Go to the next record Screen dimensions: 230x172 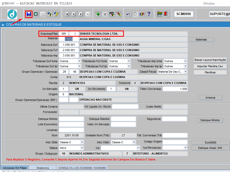click(81, 14)
